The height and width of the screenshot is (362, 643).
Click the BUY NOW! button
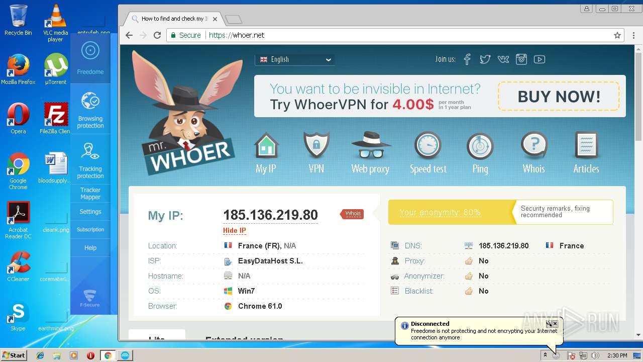point(559,96)
